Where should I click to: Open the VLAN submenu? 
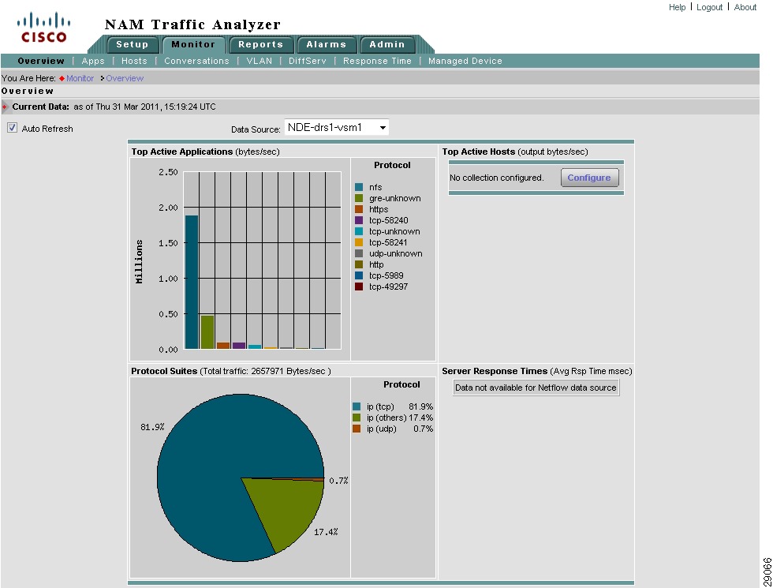260,61
